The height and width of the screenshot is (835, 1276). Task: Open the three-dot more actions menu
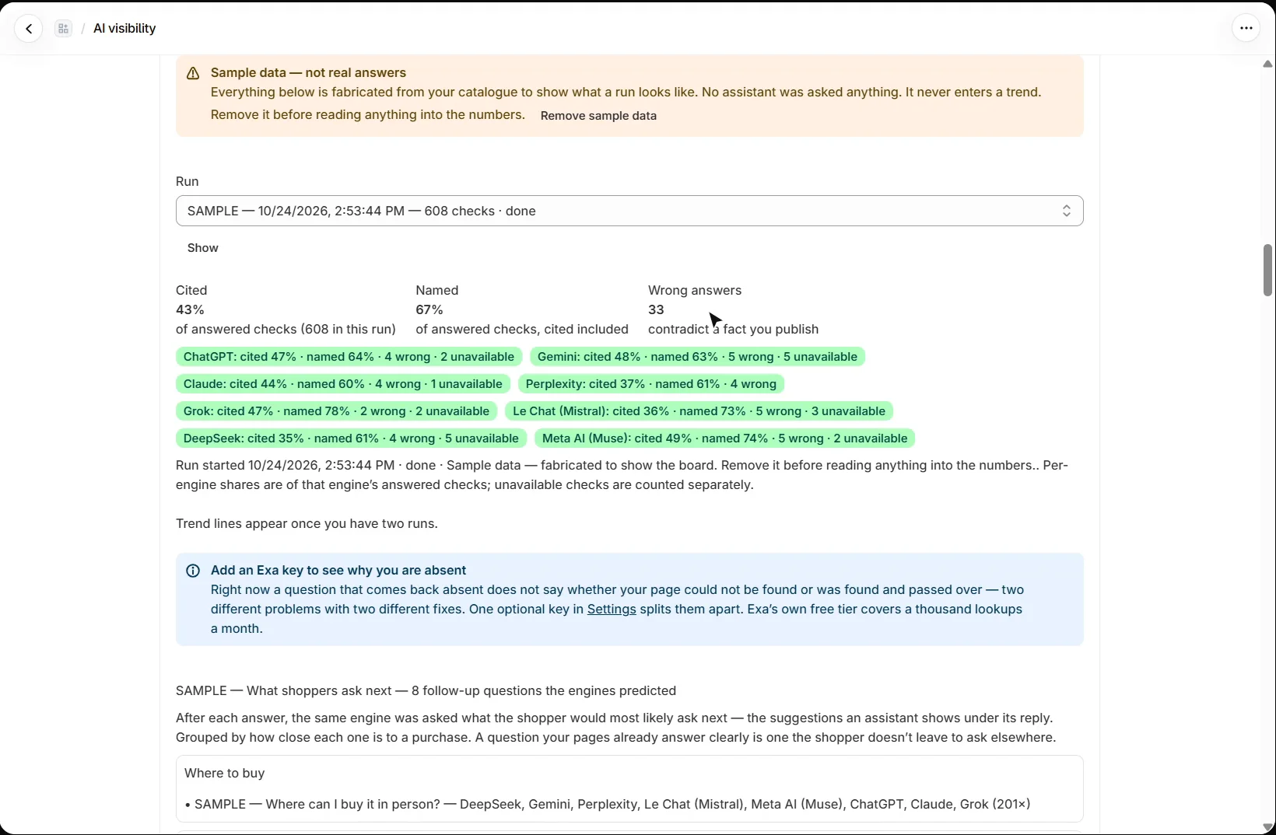(x=1246, y=29)
